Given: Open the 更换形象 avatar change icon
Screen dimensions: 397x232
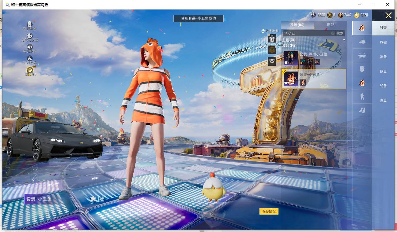Looking at the screenshot, I should pyautogui.click(x=30, y=24).
